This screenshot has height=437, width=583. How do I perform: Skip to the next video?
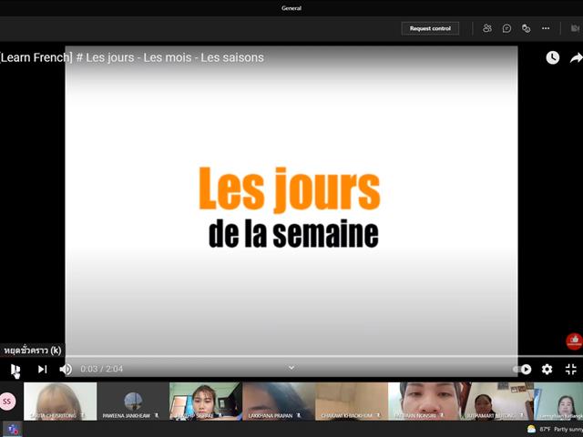click(43, 369)
